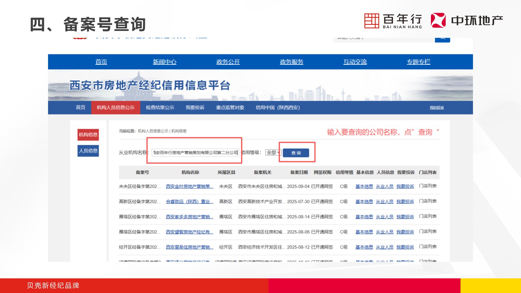Open 政务服务 in the top navigation

[292, 62]
